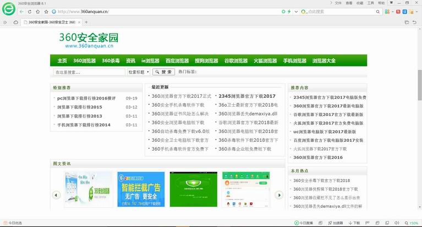This screenshot has height=227, width=422.
Task: Click the 搜索 button
Action: tap(163, 72)
